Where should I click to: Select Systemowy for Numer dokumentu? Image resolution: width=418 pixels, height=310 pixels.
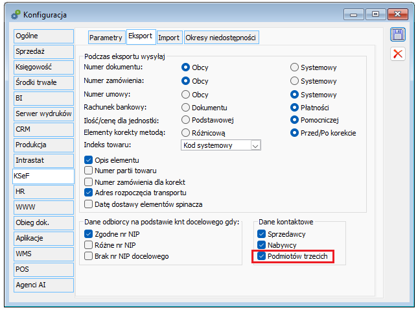[x=294, y=67]
